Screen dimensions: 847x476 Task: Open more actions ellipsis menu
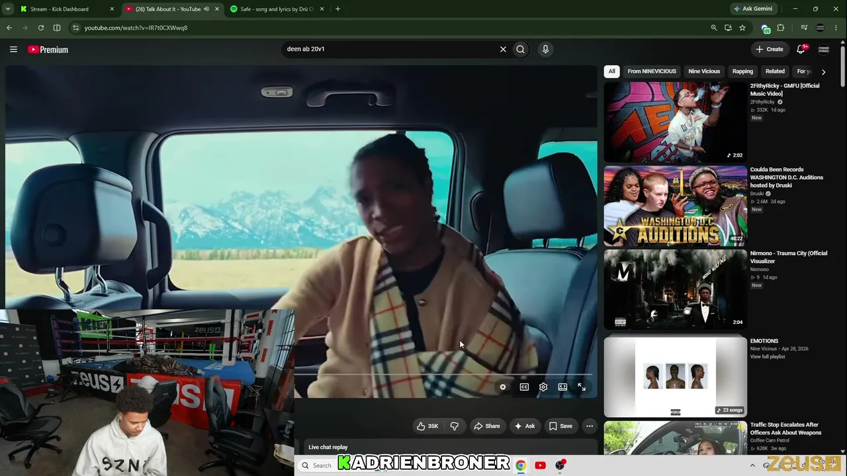(x=590, y=426)
